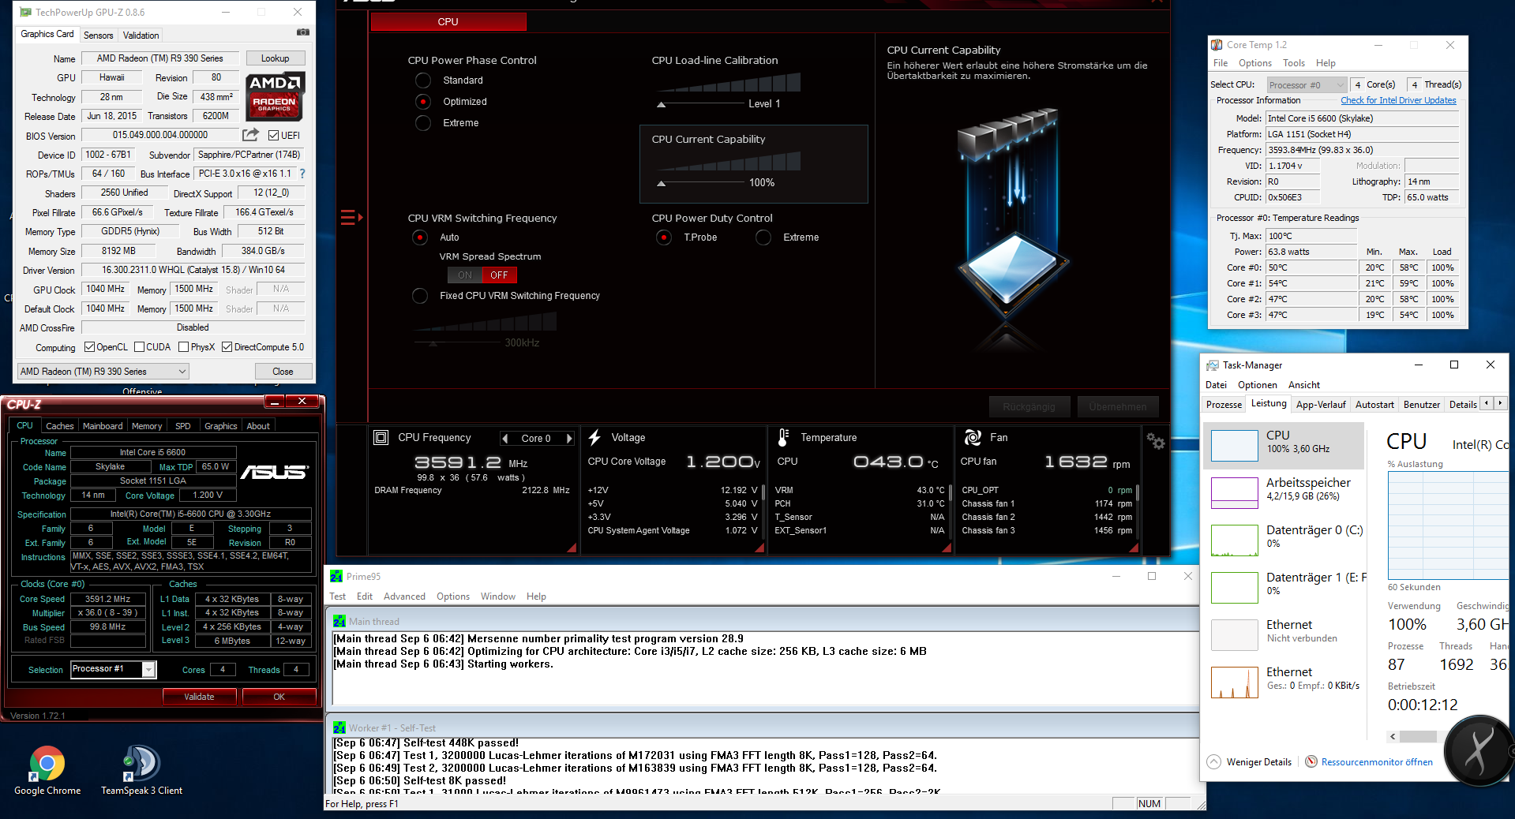Open the Advanced menu in Prime95
This screenshot has width=1515, height=819.
[404, 596]
